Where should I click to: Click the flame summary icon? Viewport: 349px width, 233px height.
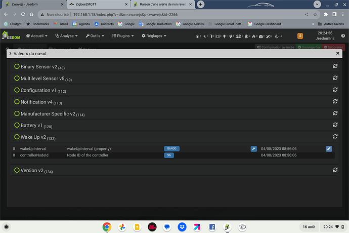click(254, 36)
